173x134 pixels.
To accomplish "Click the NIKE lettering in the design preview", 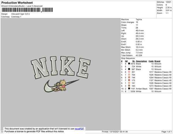I will [x=61, y=67].
